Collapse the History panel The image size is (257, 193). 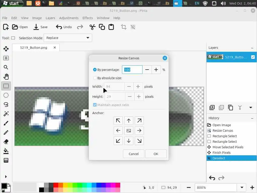[252, 118]
